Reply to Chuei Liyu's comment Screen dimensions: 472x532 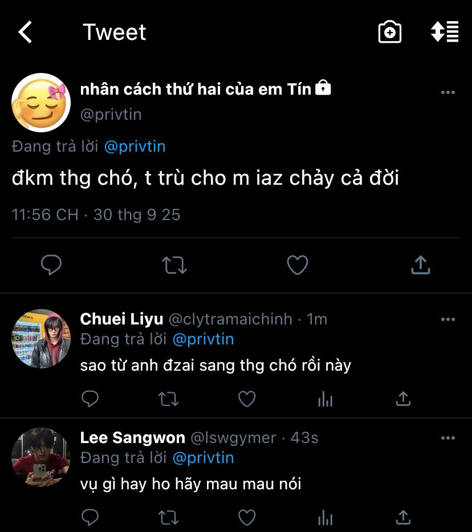[x=90, y=399]
